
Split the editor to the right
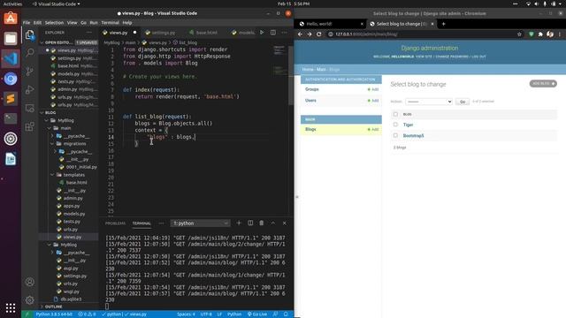coord(273,33)
